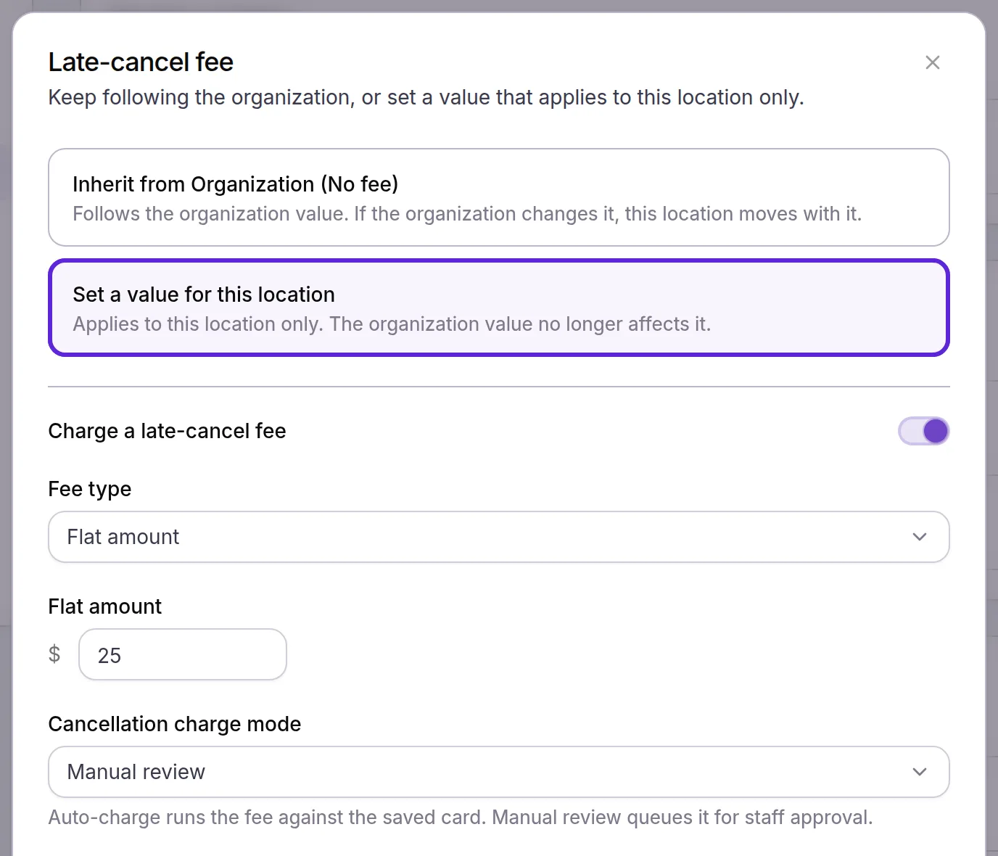Click the Charge a late-cancel fee label
Image resolution: width=998 pixels, height=856 pixels.
(x=168, y=431)
